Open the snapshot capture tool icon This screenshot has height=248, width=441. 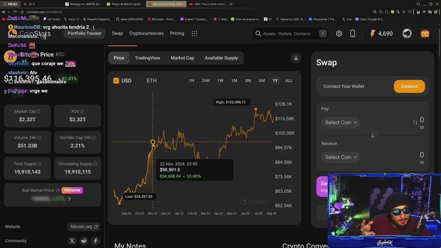click(x=387, y=12)
